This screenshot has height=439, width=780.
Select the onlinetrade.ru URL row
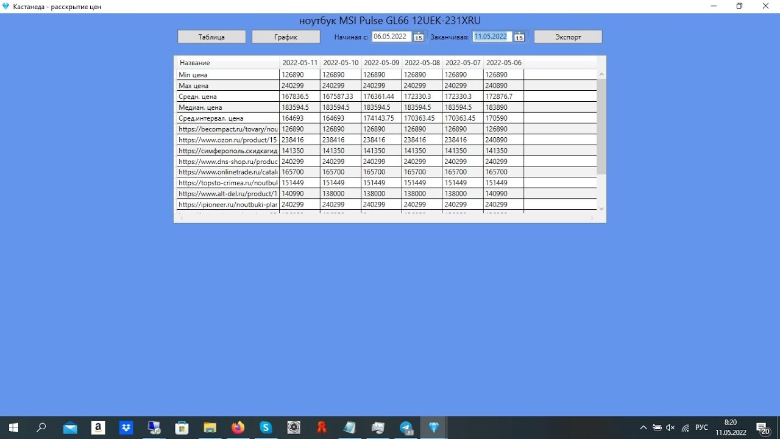pyautogui.click(x=228, y=173)
